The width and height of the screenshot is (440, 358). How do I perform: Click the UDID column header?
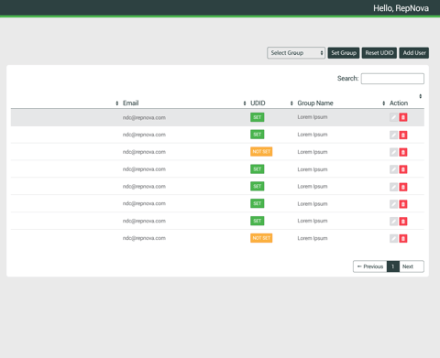tap(258, 103)
